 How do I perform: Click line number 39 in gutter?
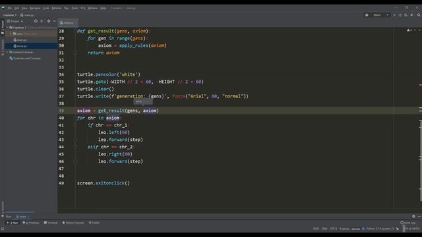point(61,111)
